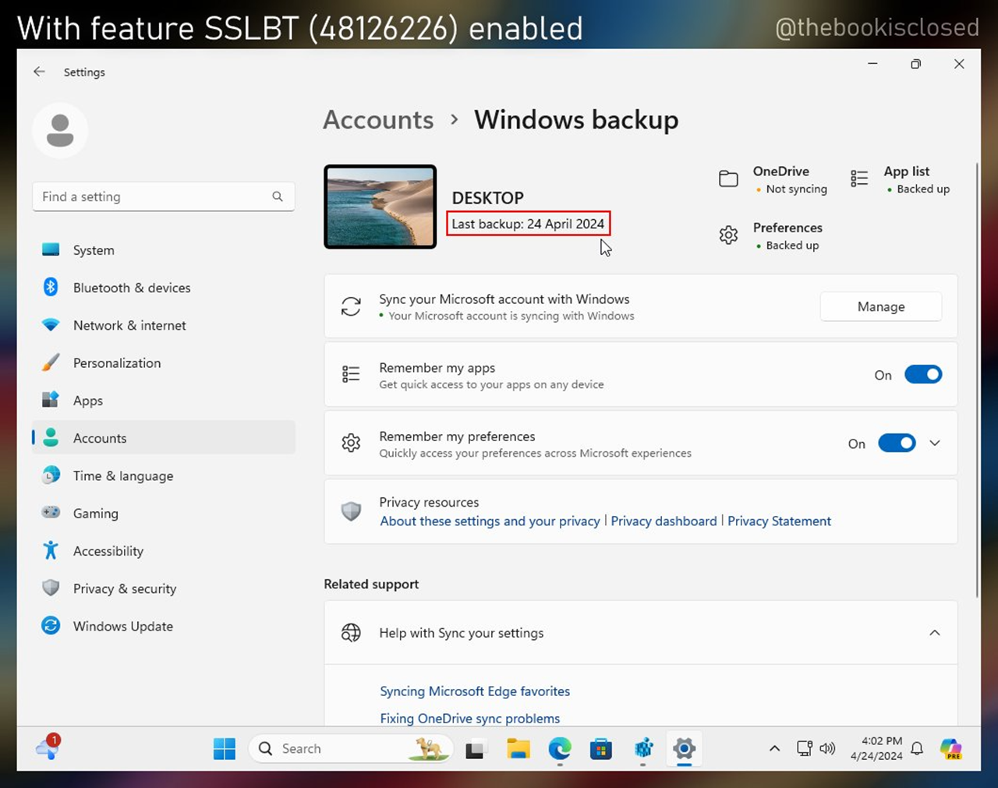Open System settings
The height and width of the screenshot is (788, 998).
point(164,250)
